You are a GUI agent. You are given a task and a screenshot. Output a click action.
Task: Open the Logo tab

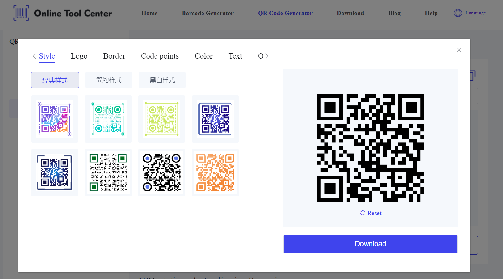pyautogui.click(x=79, y=56)
